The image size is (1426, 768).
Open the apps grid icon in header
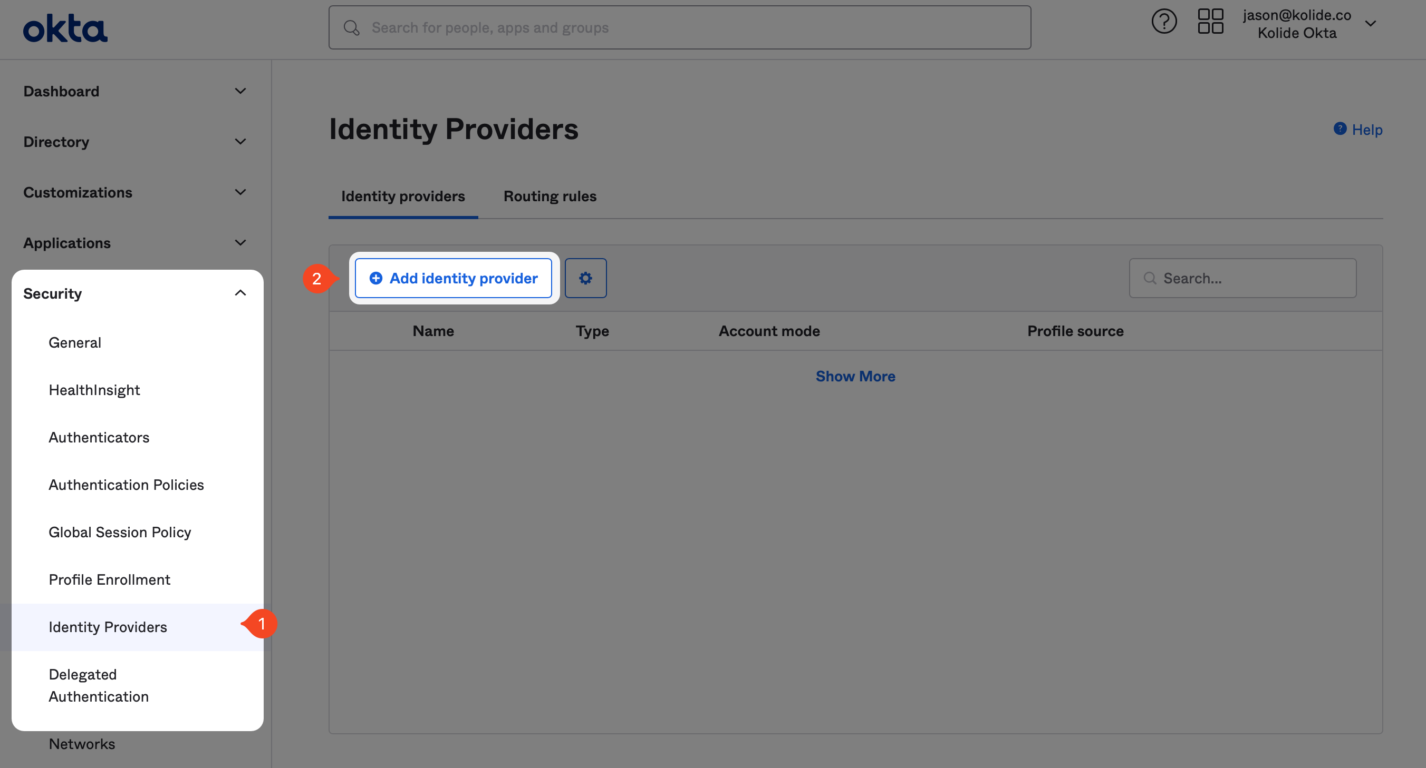pos(1210,22)
